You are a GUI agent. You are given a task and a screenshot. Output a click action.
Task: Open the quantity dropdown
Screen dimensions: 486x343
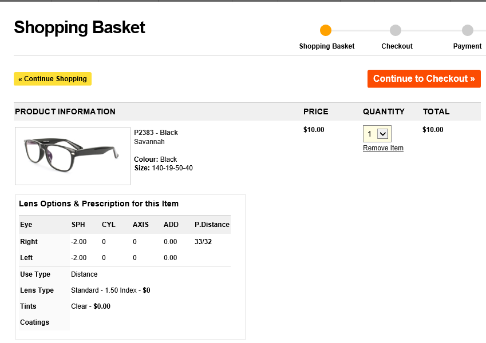(x=377, y=134)
